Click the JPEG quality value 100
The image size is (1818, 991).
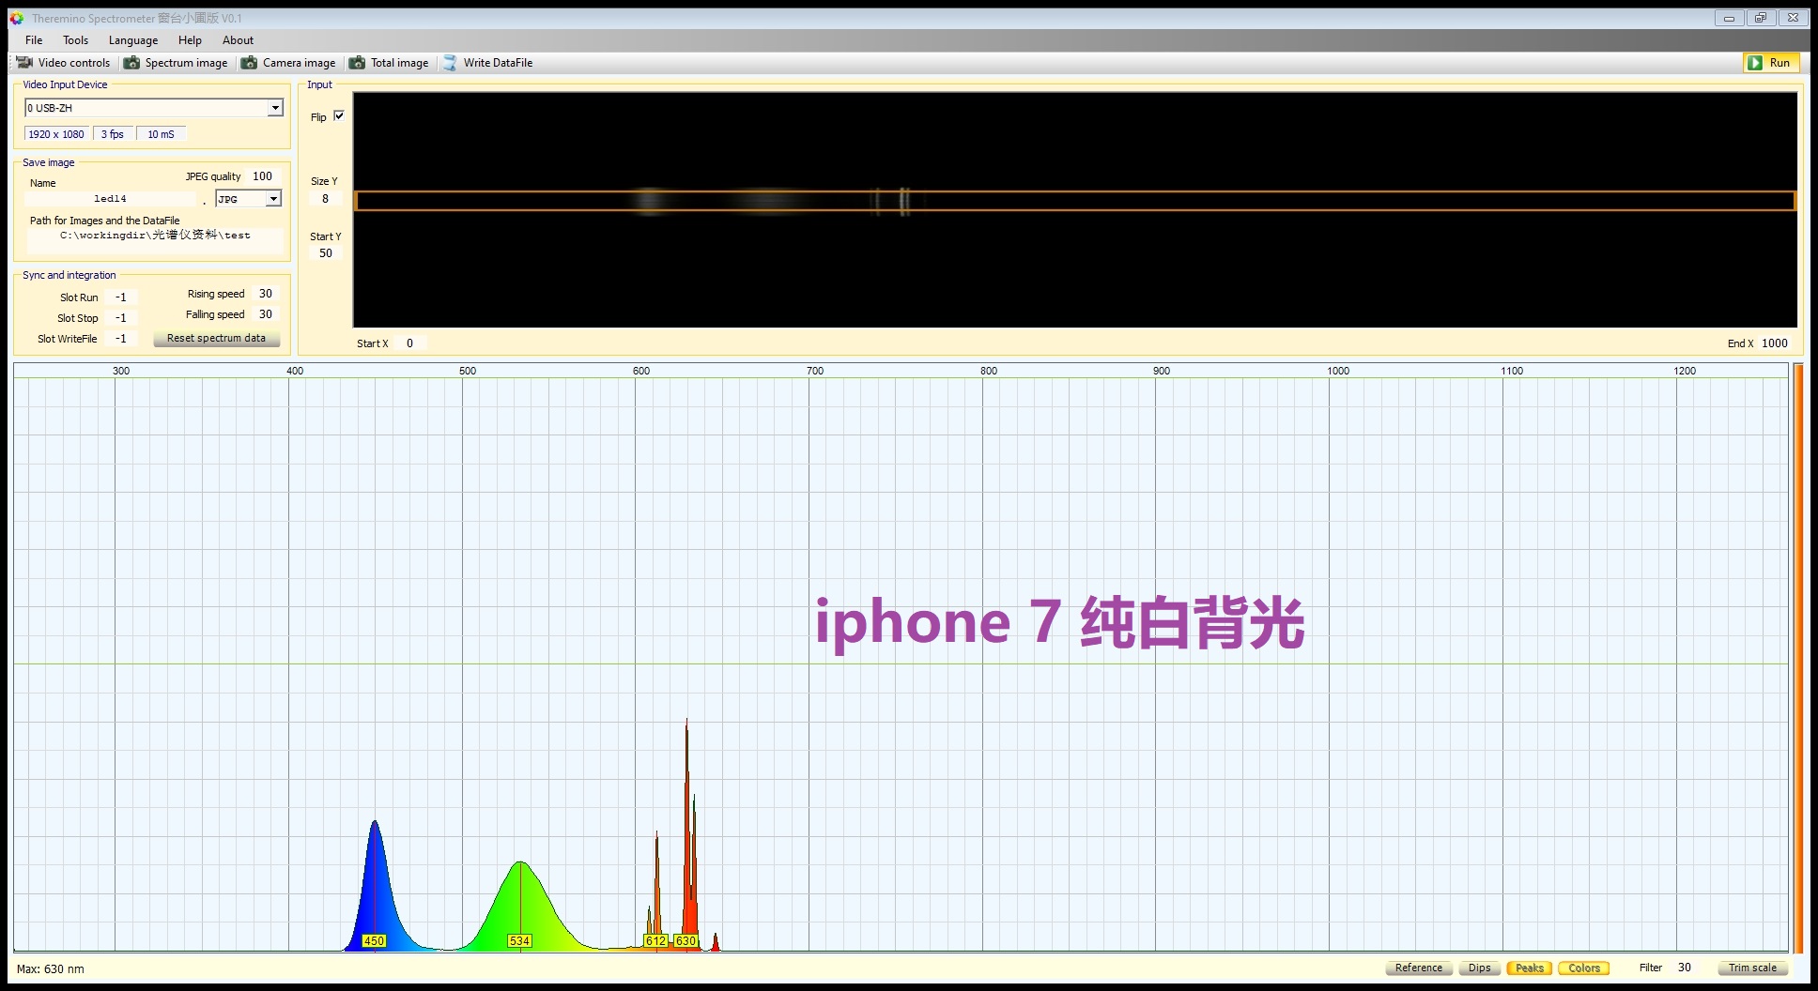pos(262,176)
